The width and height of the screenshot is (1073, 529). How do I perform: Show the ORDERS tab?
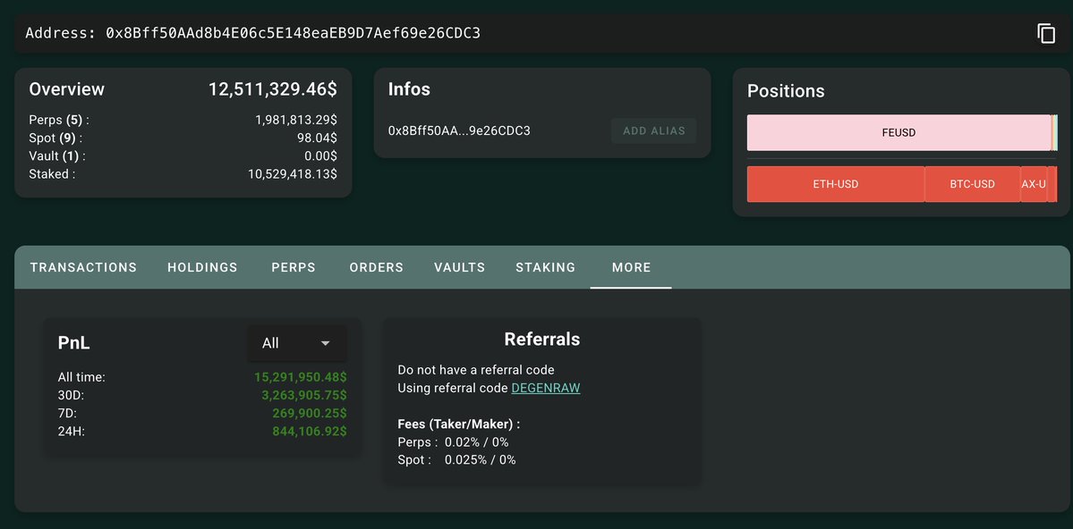pos(377,267)
